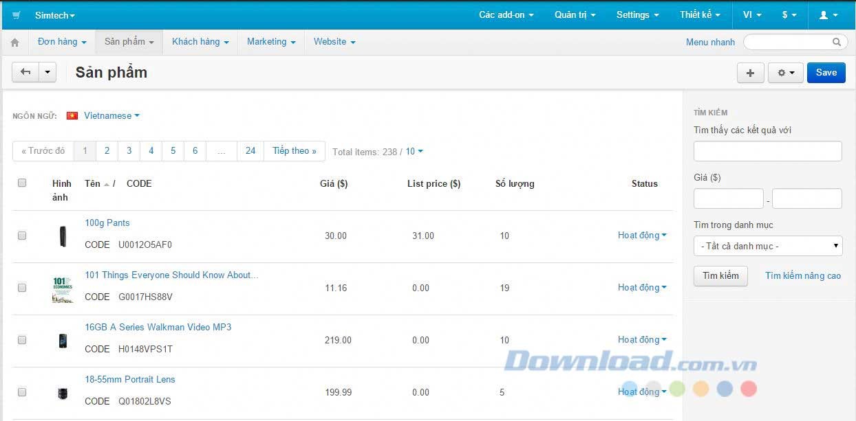Image resolution: width=856 pixels, height=421 pixels.
Task: Open Hoạt động status dropdown for 100g Pants
Action: coord(642,236)
